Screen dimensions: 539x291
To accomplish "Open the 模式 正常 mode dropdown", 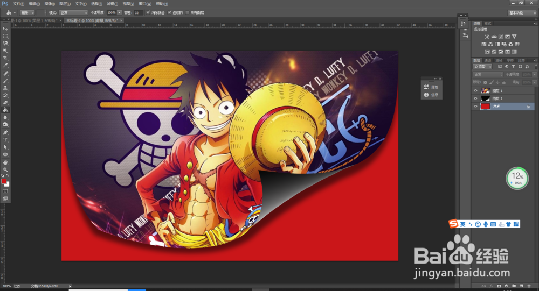I will pos(73,13).
